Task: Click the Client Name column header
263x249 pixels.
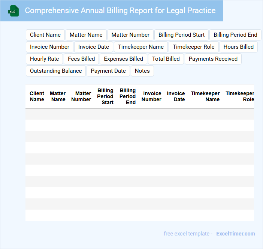Action: coord(37,96)
